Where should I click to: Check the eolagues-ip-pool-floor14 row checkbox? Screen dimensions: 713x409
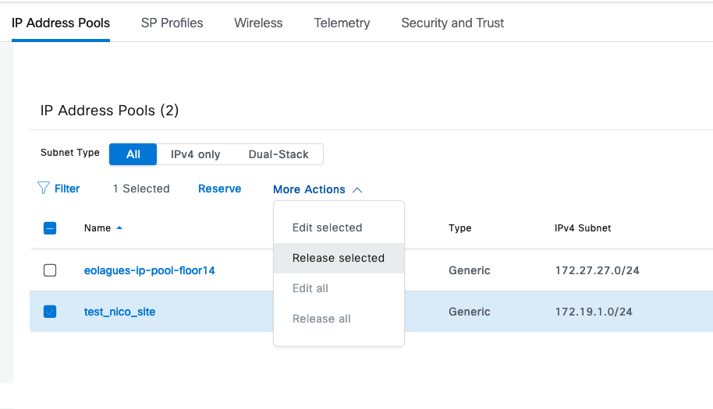pyautogui.click(x=50, y=270)
